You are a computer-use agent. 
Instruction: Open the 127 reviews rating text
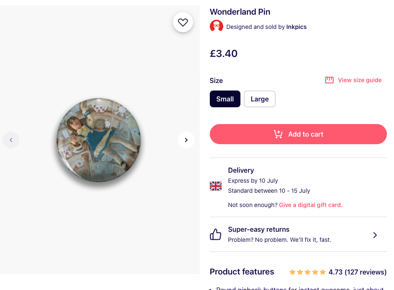[357, 272]
